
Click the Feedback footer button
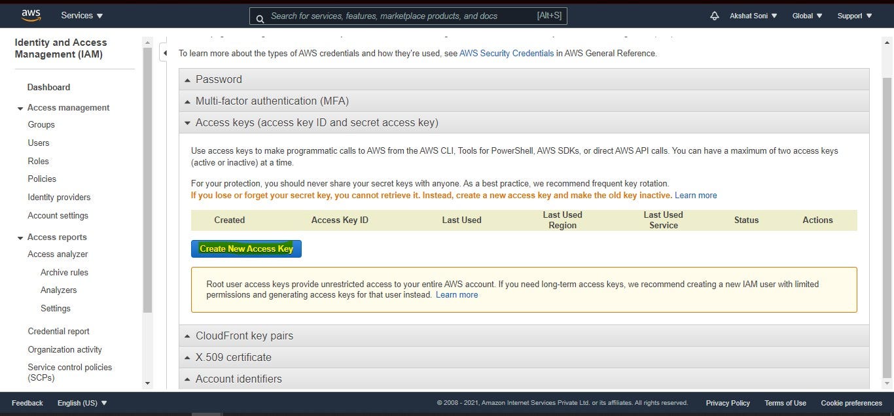27,403
